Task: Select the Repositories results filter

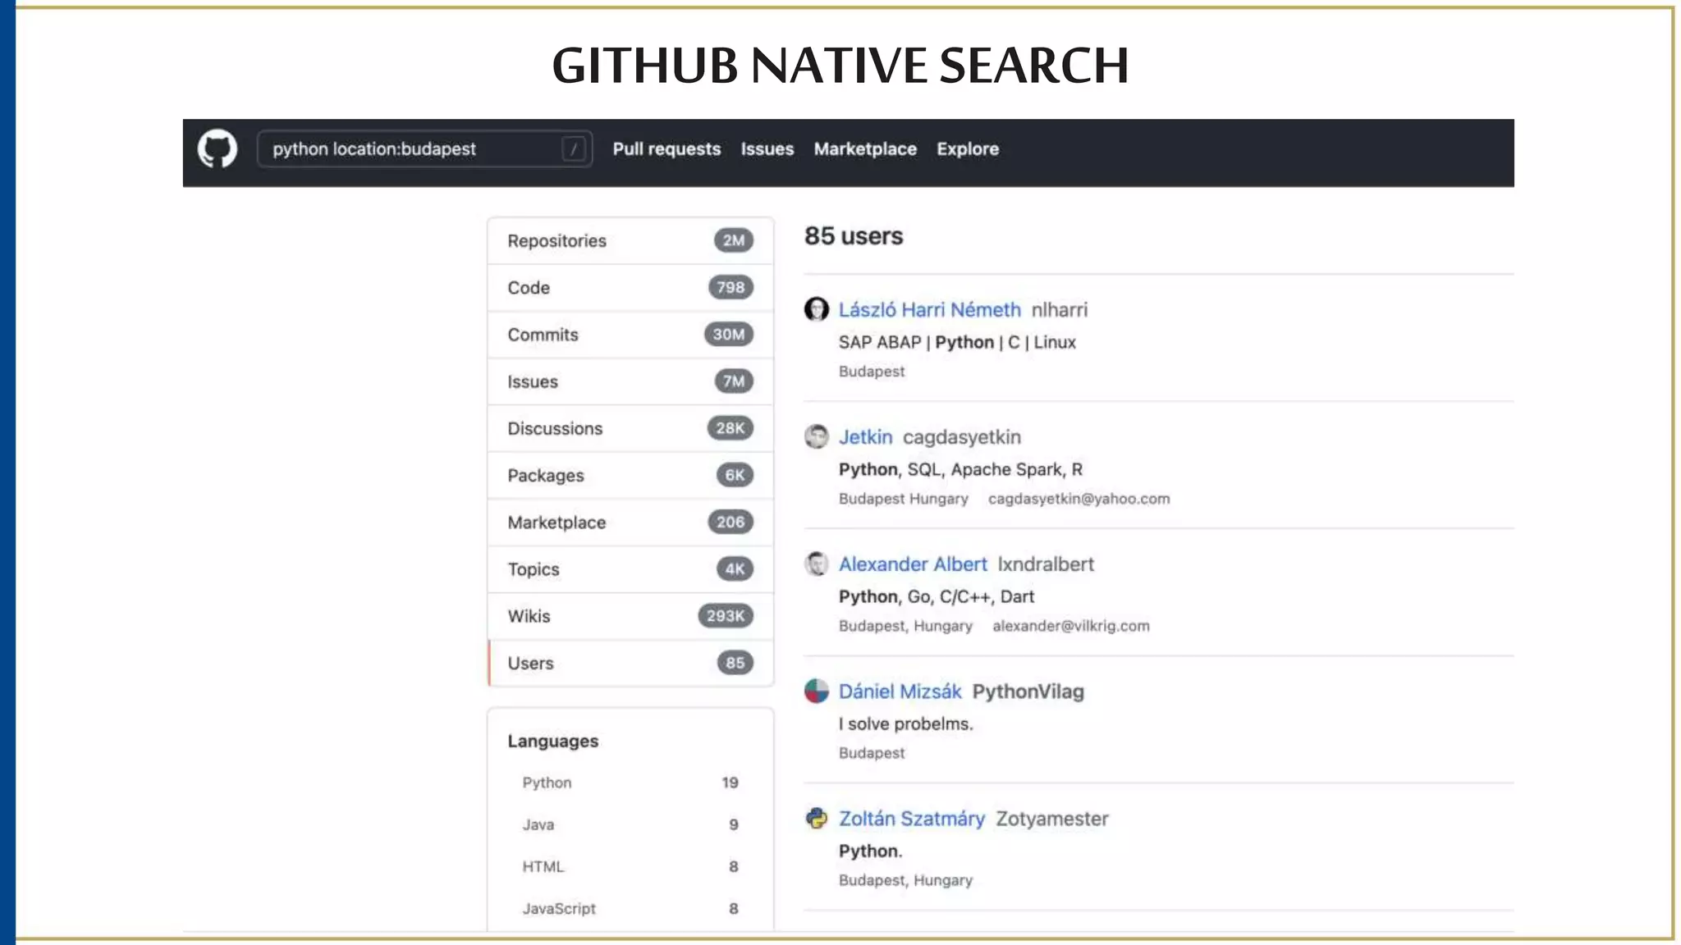Action: (630, 241)
